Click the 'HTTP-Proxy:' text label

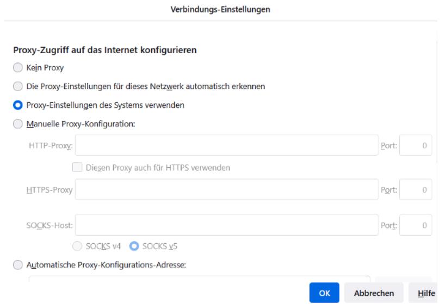[51, 145]
